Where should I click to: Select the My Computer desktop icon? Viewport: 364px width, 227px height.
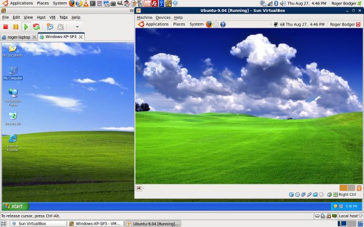coord(13,73)
